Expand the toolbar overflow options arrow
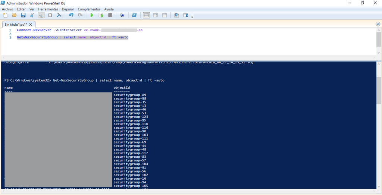 point(192,17)
